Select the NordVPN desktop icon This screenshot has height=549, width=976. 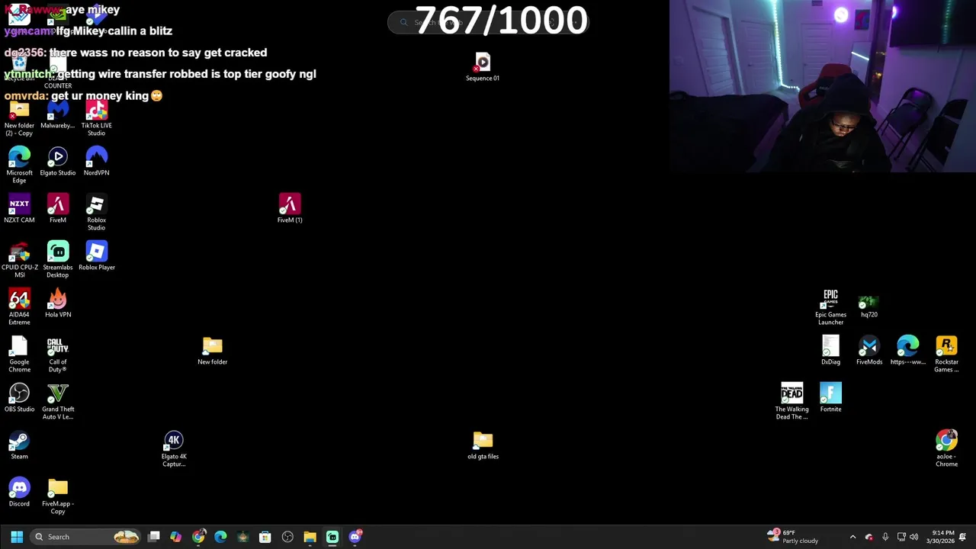96,162
